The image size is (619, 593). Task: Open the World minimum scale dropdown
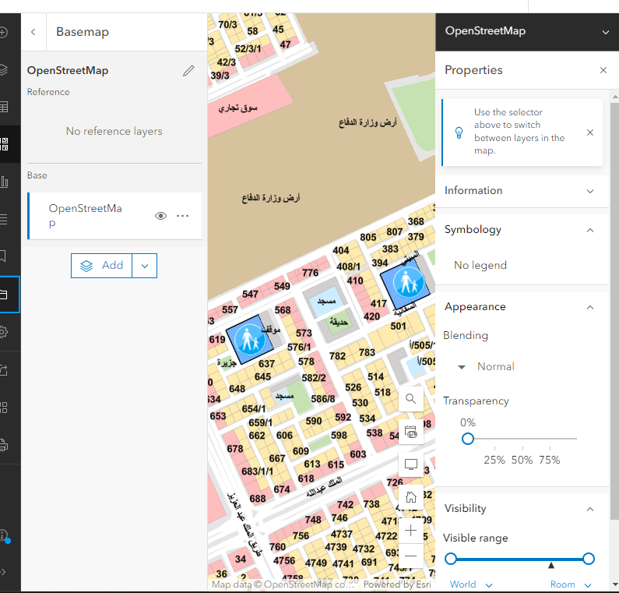coord(471,584)
